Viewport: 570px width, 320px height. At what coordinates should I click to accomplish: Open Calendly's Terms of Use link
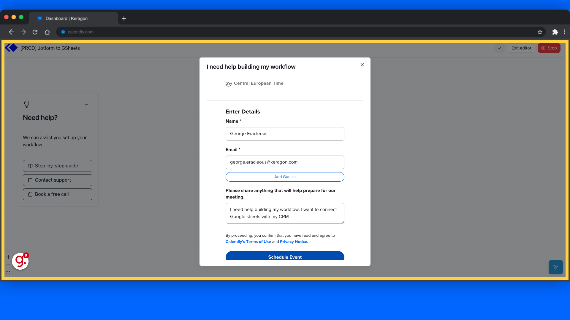tap(248, 242)
